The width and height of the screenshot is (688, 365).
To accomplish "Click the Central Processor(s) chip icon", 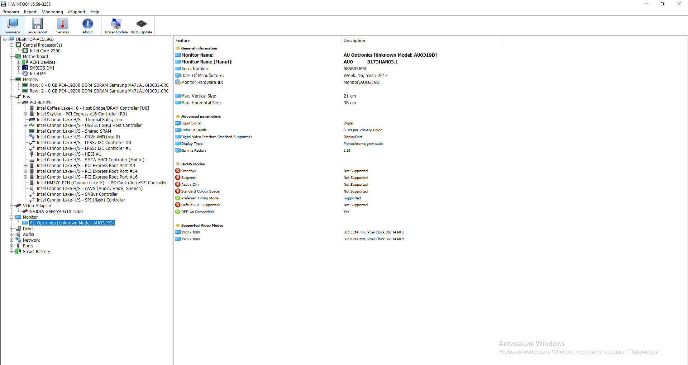I will pyautogui.click(x=18, y=45).
